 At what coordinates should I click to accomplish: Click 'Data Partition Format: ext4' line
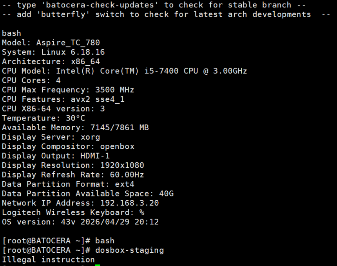[68, 184]
